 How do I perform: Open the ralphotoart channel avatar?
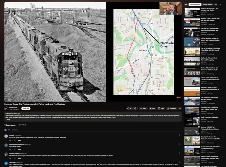pyautogui.click(x=6, y=108)
